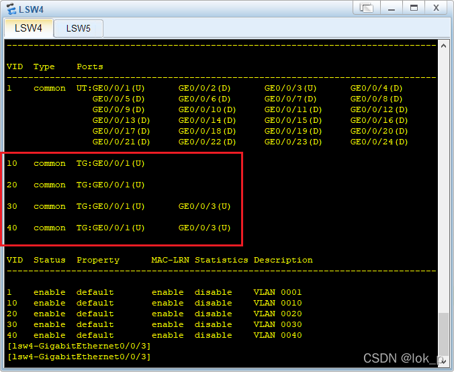Click the 'MAC-LRN' column header
Image resolution: width=454 pixels, height=372 pixels.
click(171, 260)
